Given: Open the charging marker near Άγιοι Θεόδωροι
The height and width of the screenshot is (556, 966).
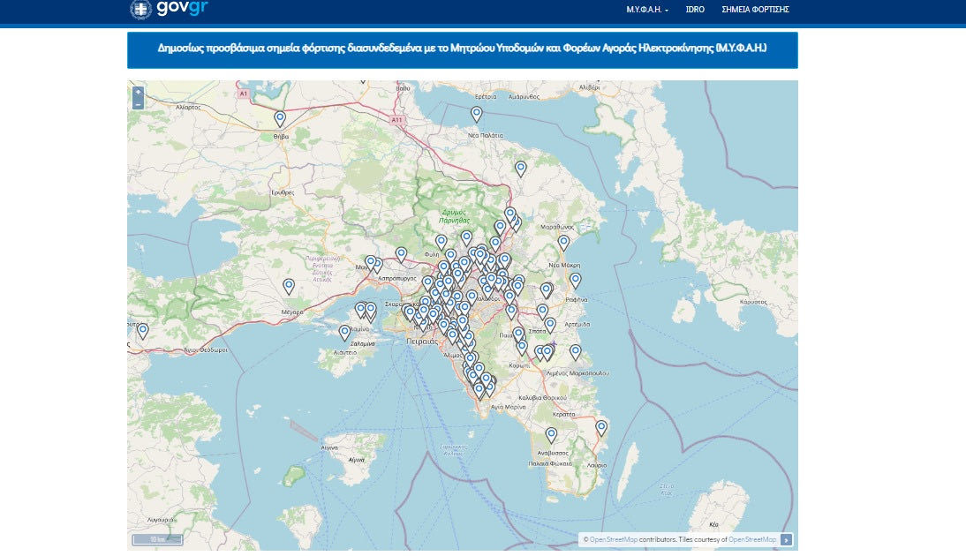Looking at the screenshot, I should point(143,330).
